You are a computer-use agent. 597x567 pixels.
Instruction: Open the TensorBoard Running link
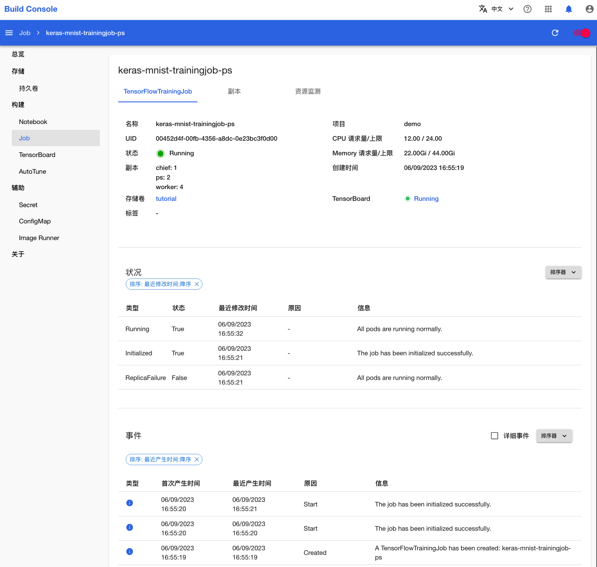426,199
